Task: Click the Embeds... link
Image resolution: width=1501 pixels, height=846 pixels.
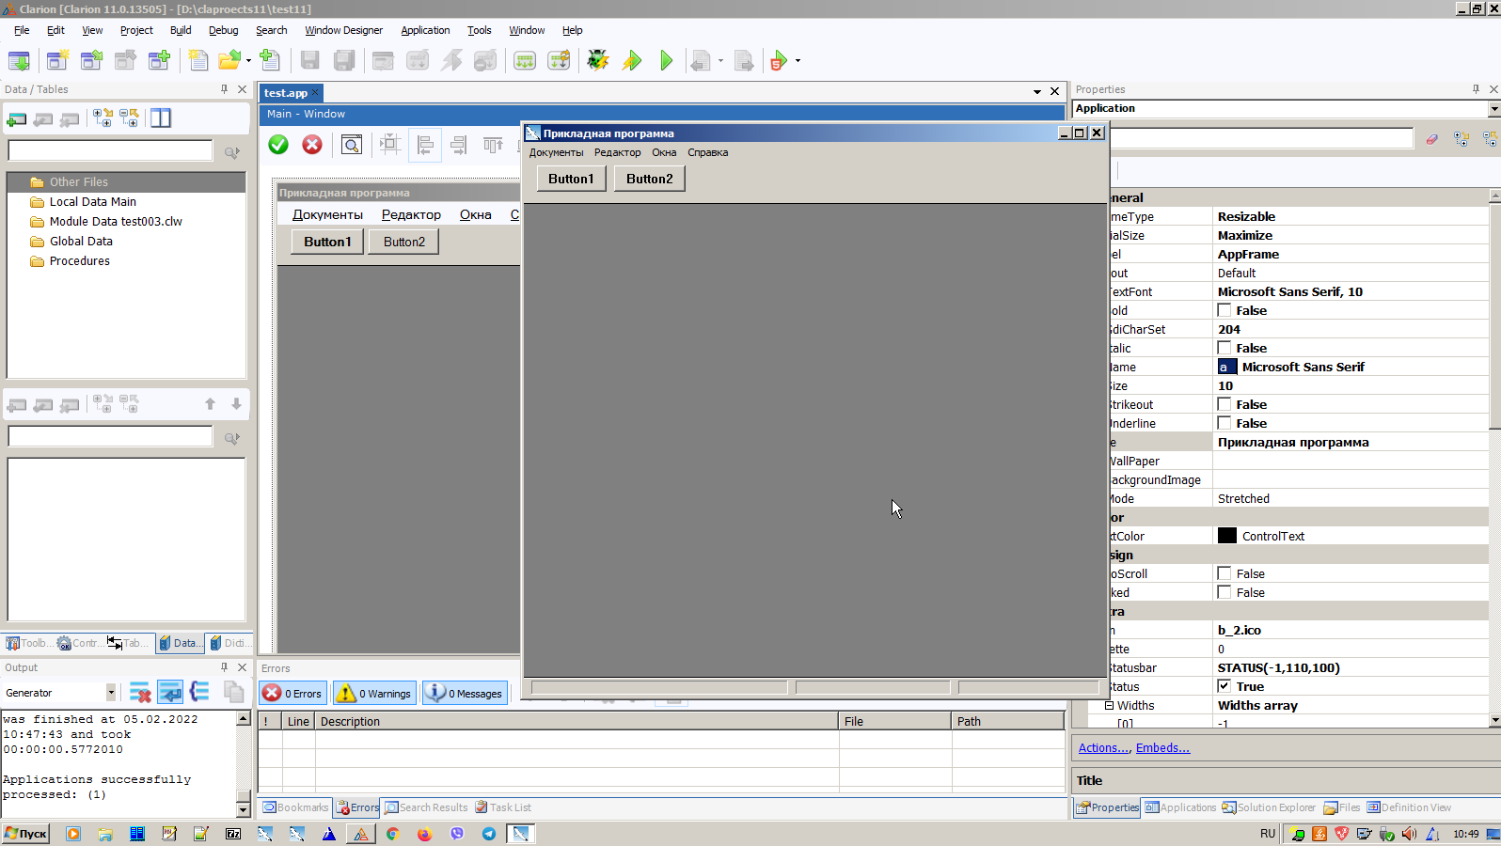Action: tap(1162, 748)
